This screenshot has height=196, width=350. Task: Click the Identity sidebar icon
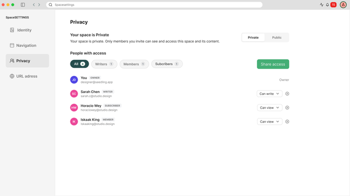[x=12, y=30]
